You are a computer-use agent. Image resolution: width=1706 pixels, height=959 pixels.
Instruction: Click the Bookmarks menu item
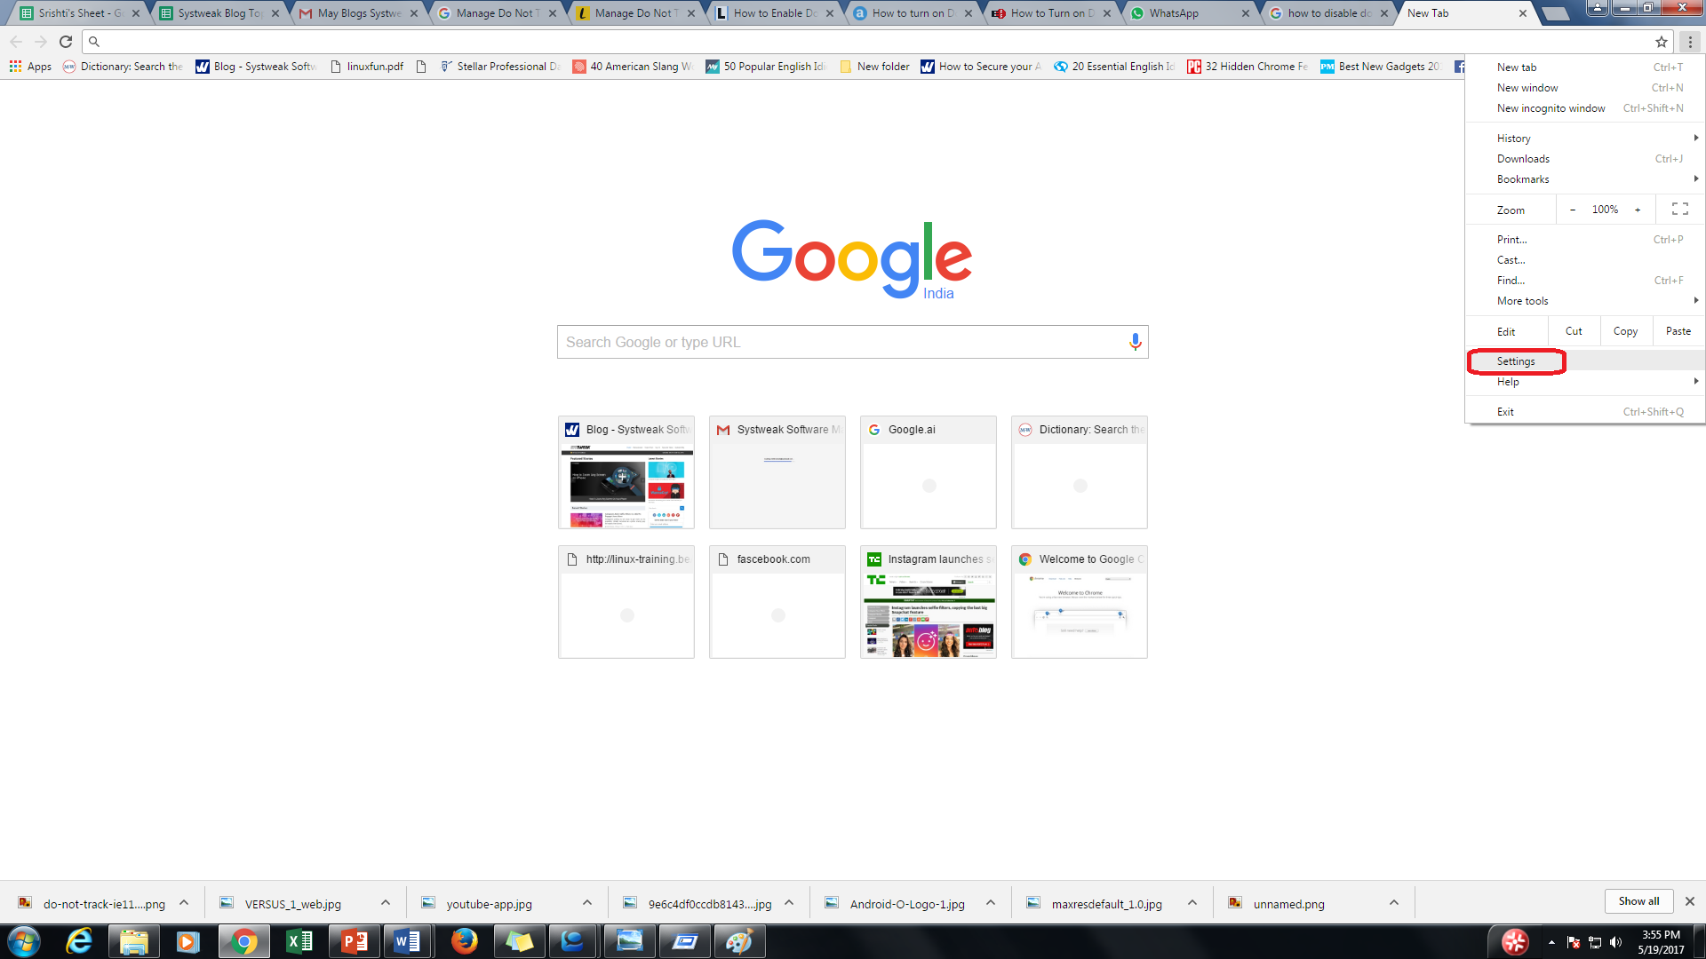click(x=1523, y=178)
